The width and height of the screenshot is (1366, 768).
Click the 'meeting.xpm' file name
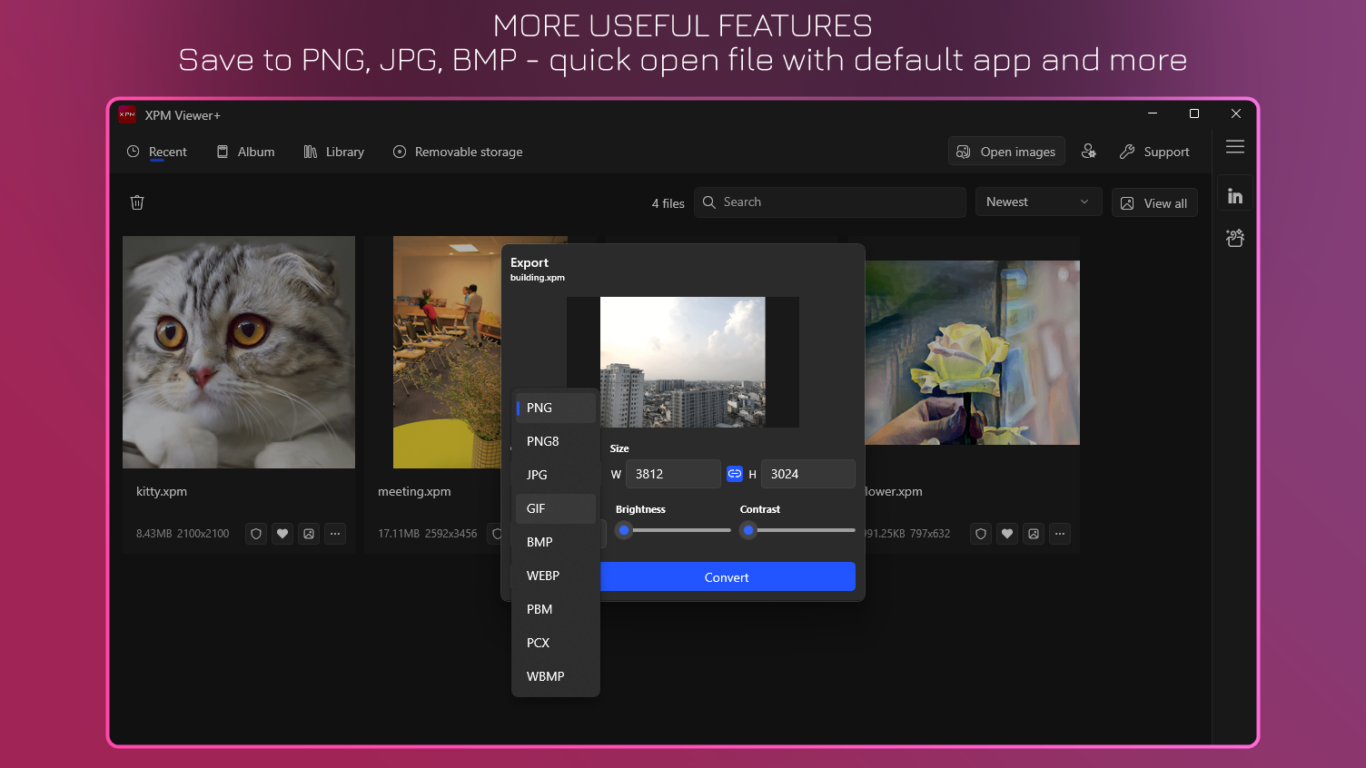[414, 491]
